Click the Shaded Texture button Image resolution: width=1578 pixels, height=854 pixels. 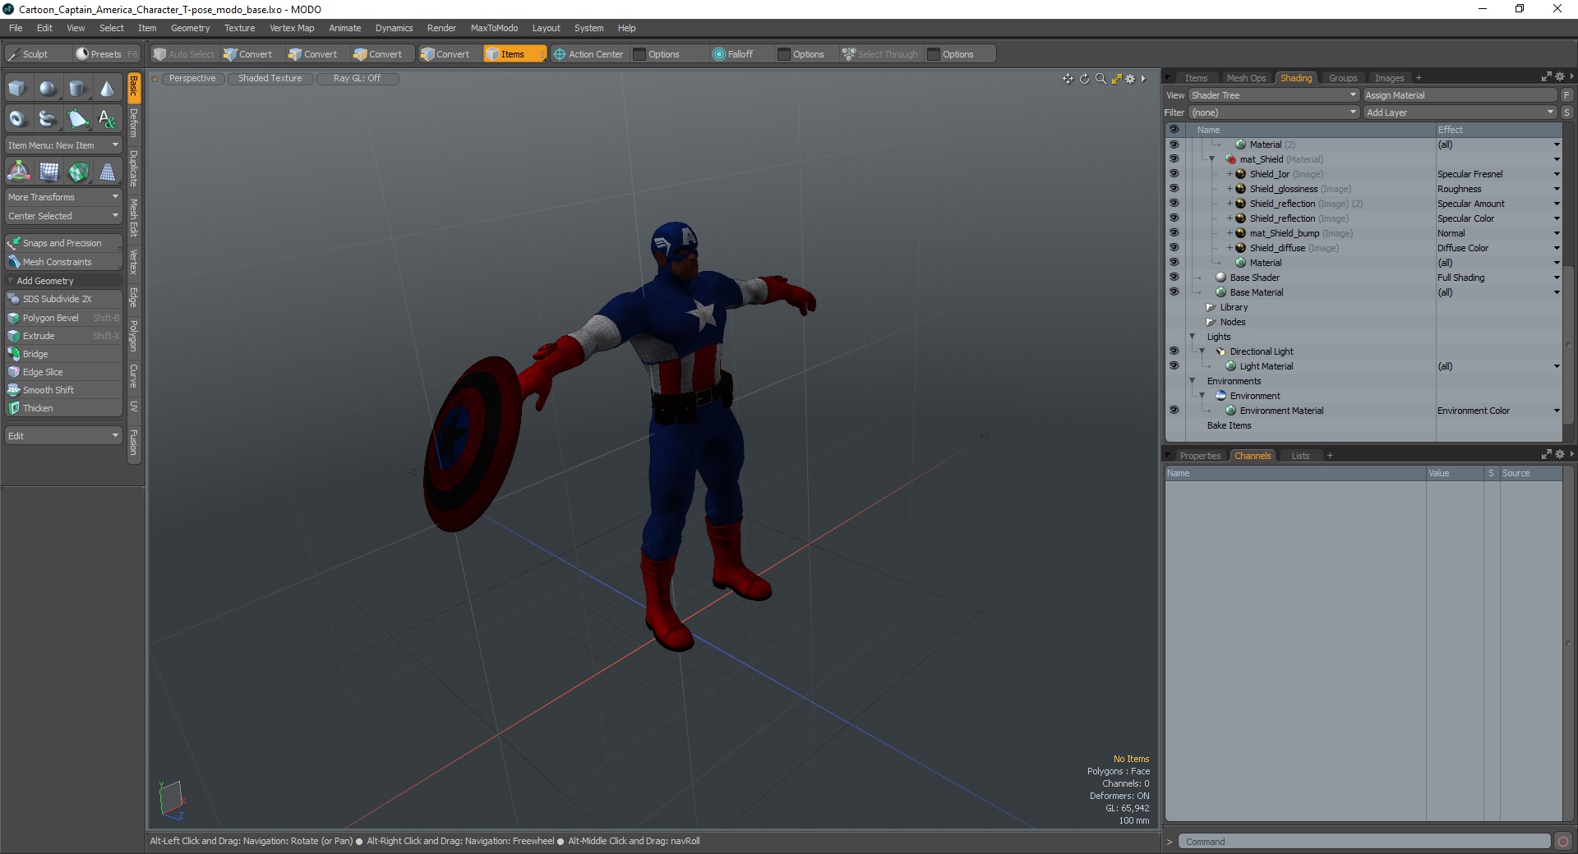[270, 79]
